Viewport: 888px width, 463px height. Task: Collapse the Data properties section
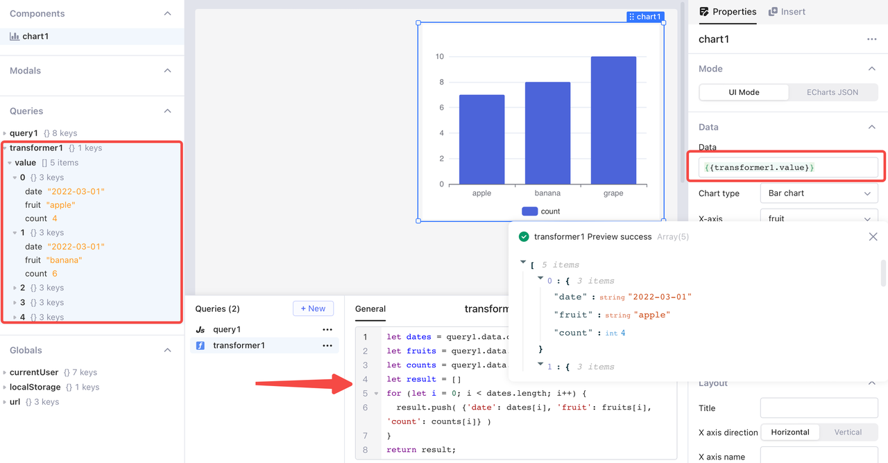[872, 127]
